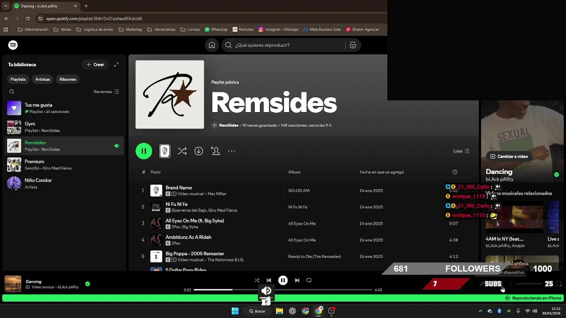
Task: Open the Recientes sort dropdown
Action: click(x=106, y=92)
